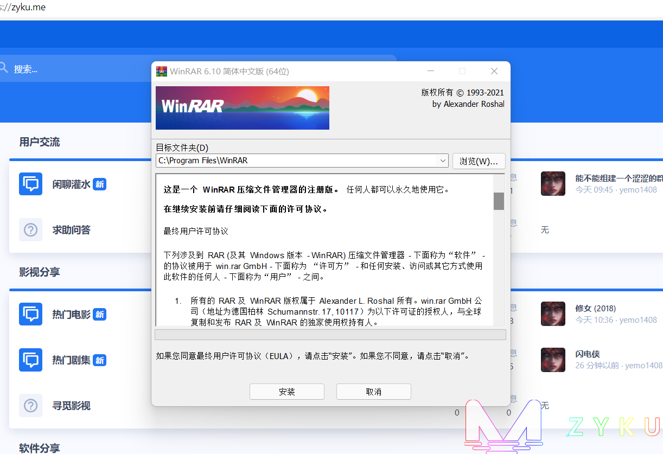Click the 热门电影 forum chat icon
Viewport: 663px width, 454px height.
point(30,314)
